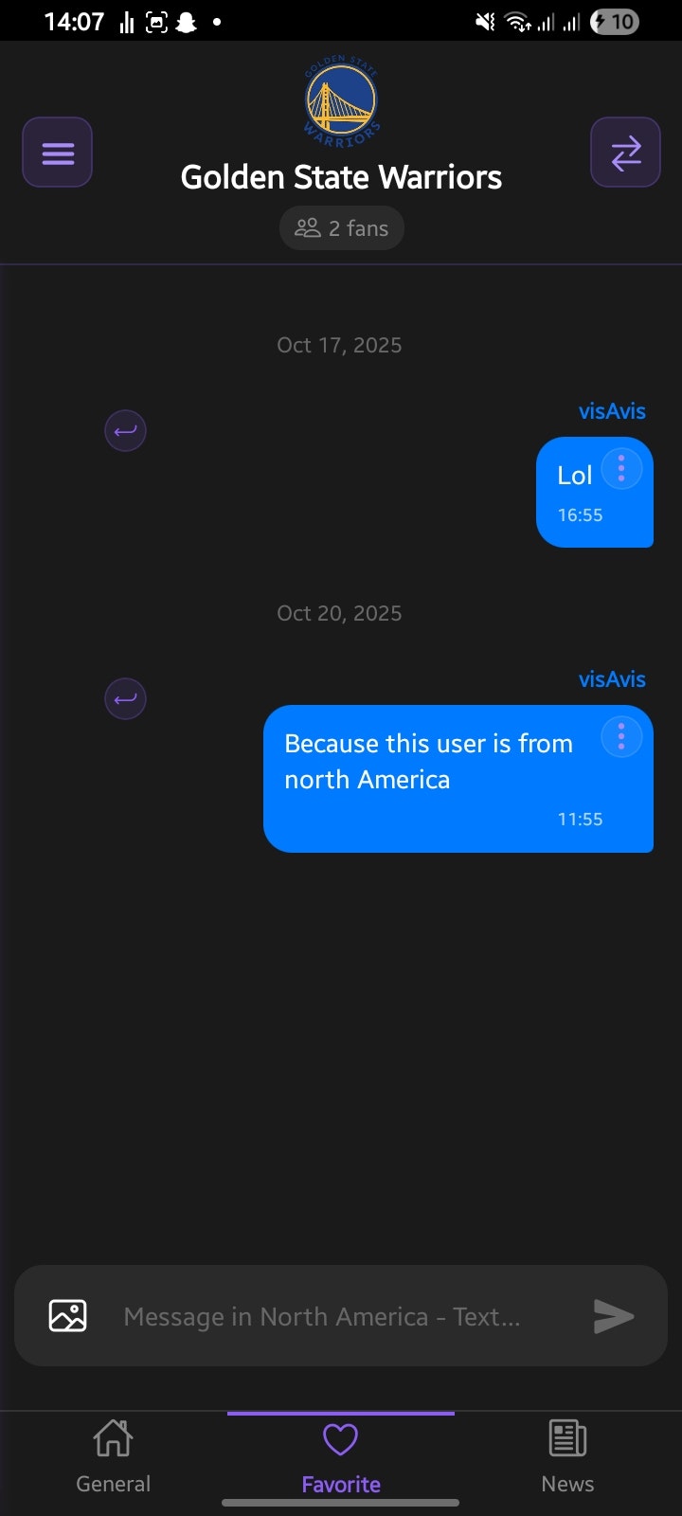Tap the Golden State Warriors logo
682x1516 pixels.
point(341,100)
